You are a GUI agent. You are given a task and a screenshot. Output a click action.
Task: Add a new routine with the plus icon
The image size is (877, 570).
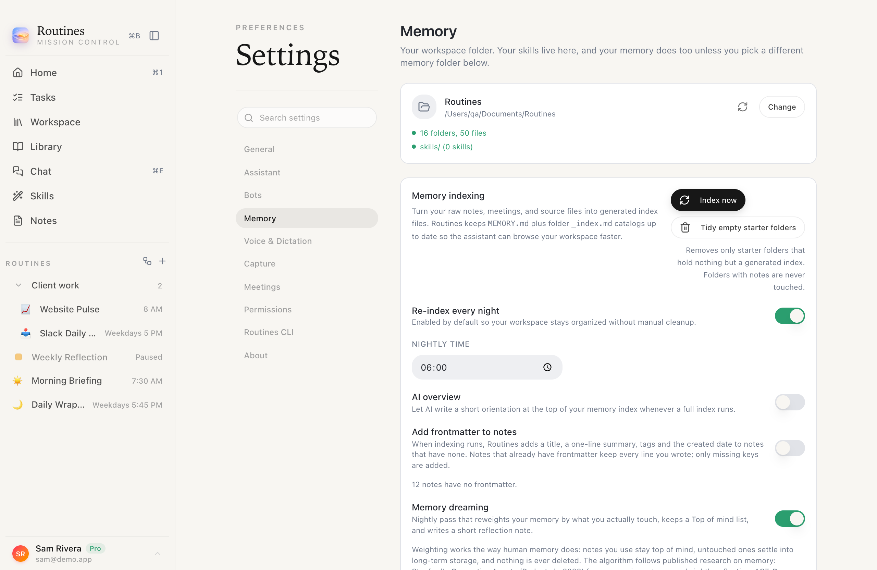pyautogui.click(x=162, y=261)
